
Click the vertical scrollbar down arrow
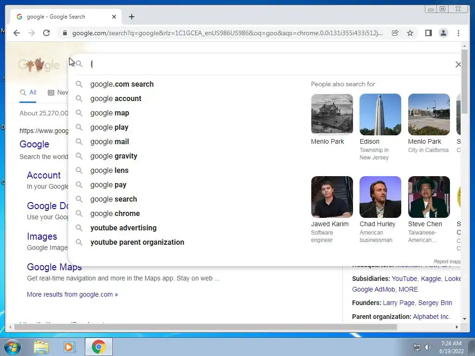pyautogui.click(x=465, y=319)
